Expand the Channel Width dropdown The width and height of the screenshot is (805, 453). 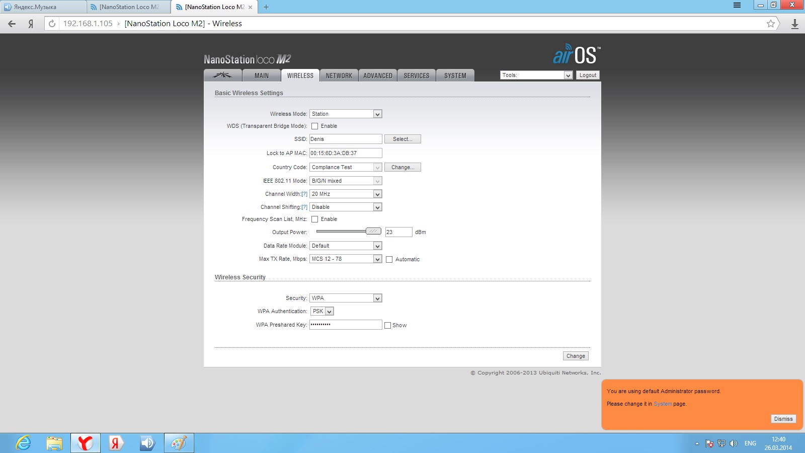click(x=346, y=194)
